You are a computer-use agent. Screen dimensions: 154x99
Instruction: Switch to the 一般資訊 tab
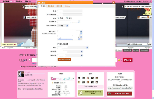43,6
